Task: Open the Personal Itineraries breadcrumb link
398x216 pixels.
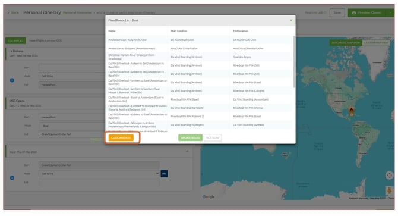Action: pyautogui.click(x=77, y=12)
